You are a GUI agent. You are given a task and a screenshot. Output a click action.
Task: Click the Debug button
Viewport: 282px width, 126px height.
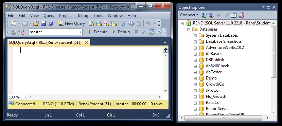(x=121, y=32)
